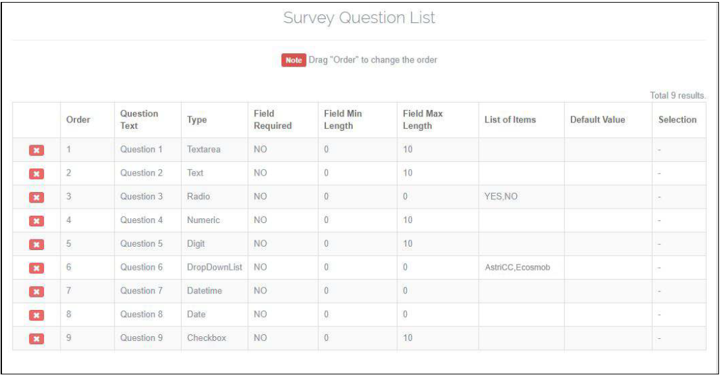Click the Question Text column header
The image size is (721, 377).
coord(139,119)
